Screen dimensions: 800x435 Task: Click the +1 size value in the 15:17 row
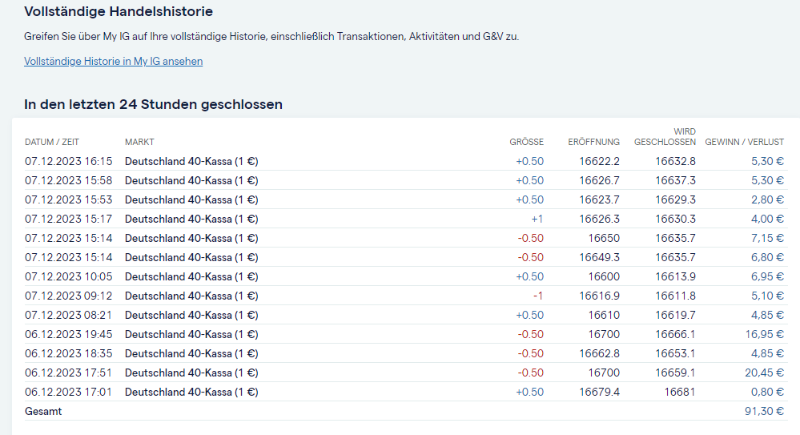(x=537, y=219)
